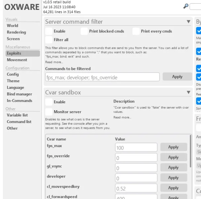
Task: Turn on Monitor server option
Action: pos(49,112)
